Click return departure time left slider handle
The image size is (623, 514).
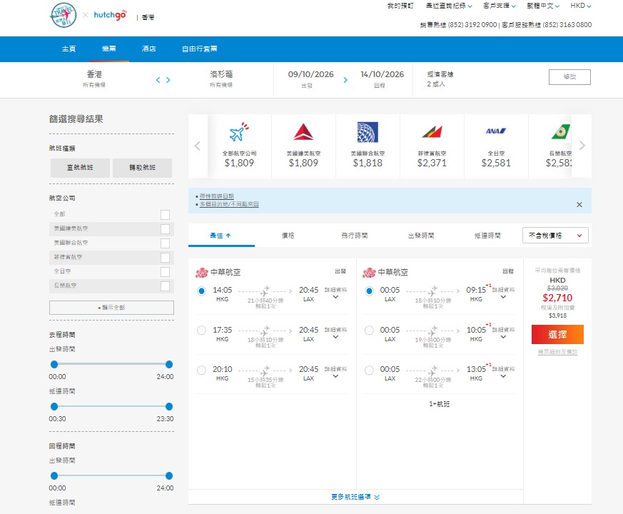tap(54, 475)
